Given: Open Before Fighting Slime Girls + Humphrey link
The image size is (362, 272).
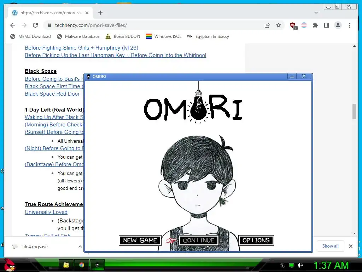Looking at the screenshot, I should (82, 48).
